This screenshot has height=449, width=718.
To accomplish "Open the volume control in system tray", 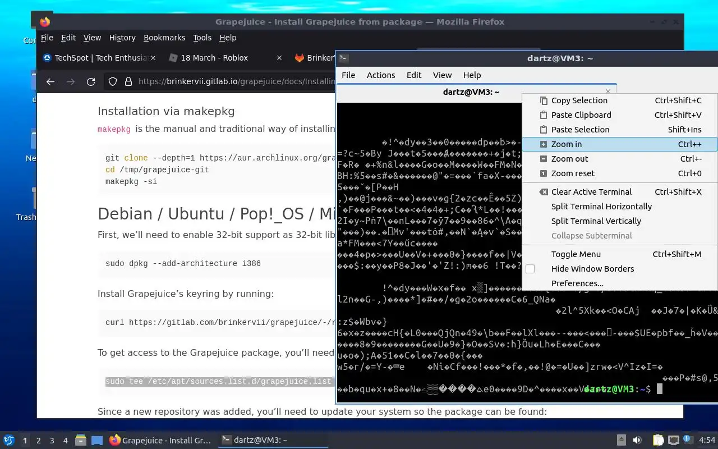I will 637,440.
